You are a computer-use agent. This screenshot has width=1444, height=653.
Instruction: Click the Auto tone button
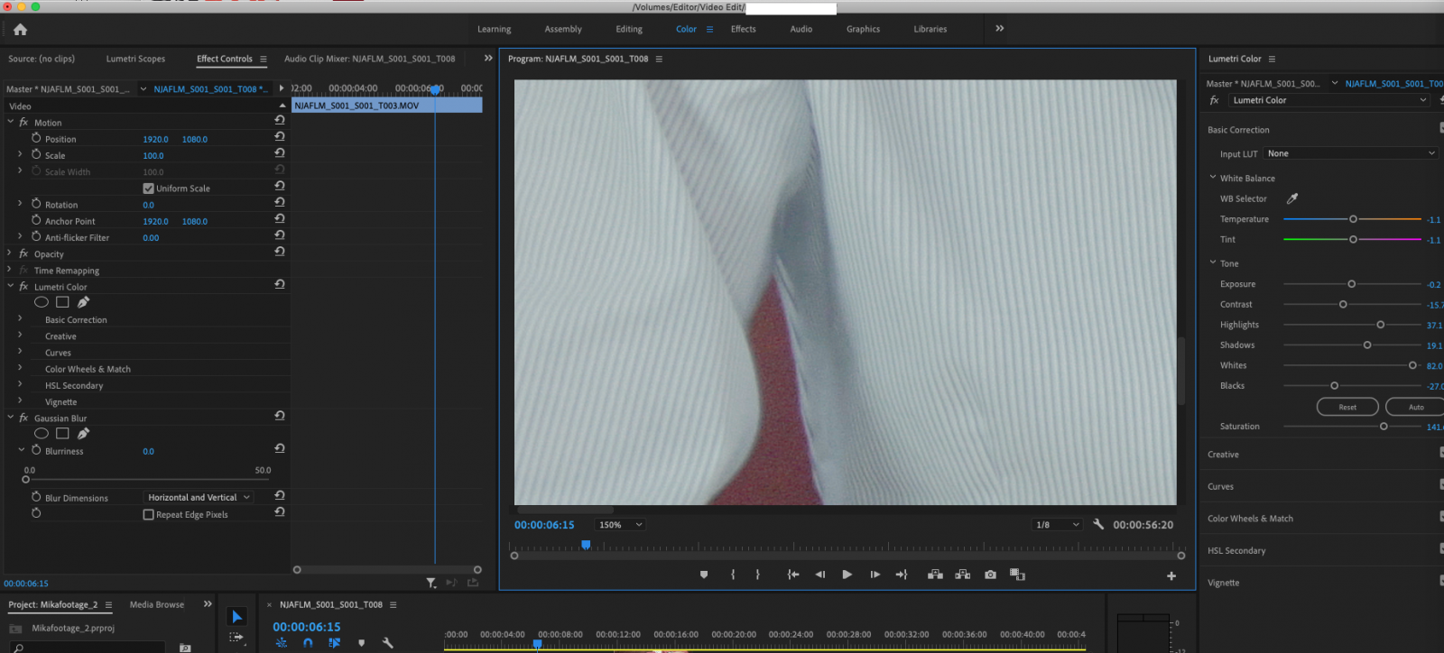pos(1415,407)
